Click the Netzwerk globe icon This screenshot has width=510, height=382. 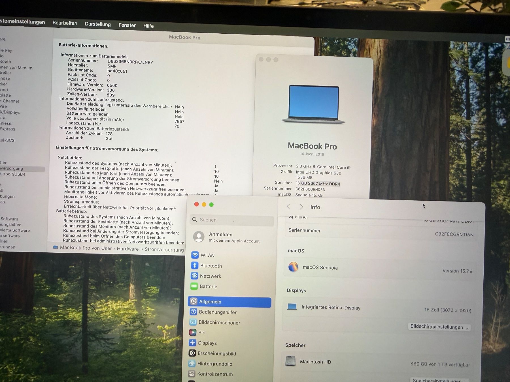(194, 276)
